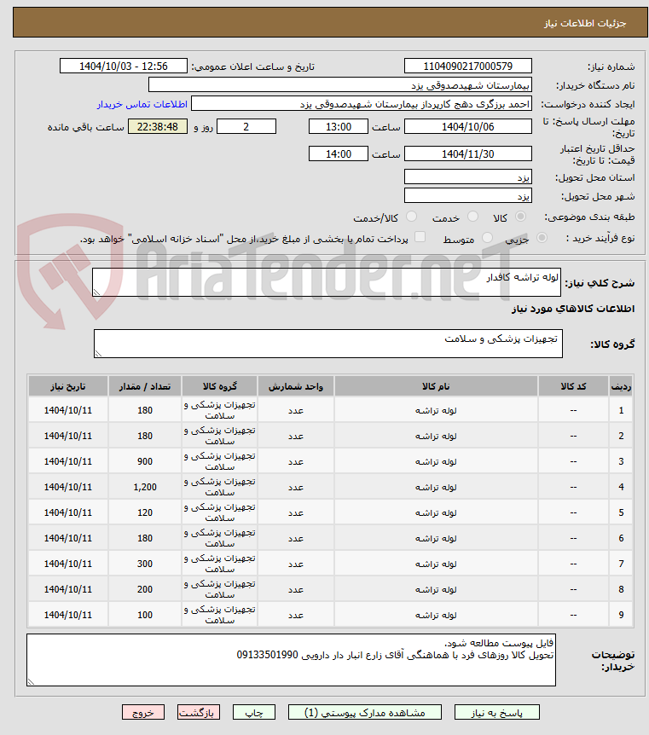Click the remaining time 22:38:48 field

click(158, 126)
